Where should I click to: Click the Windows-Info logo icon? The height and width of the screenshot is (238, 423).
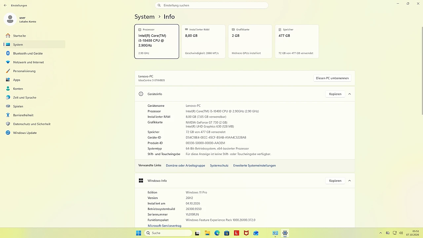coord(141,181)
